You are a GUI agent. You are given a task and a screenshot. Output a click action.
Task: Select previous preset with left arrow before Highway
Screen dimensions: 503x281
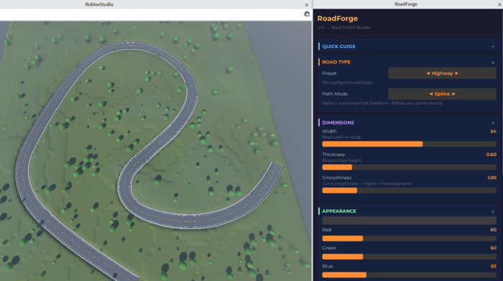pos(428,73)
